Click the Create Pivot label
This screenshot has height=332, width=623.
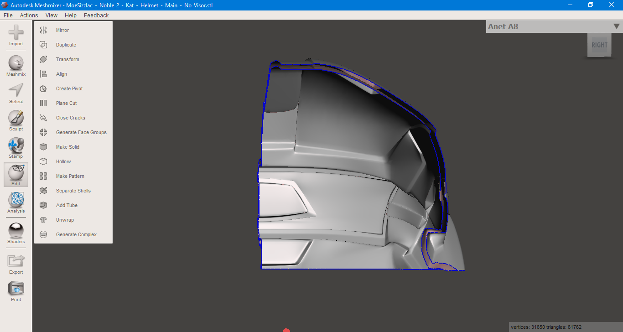coord(69,88)
